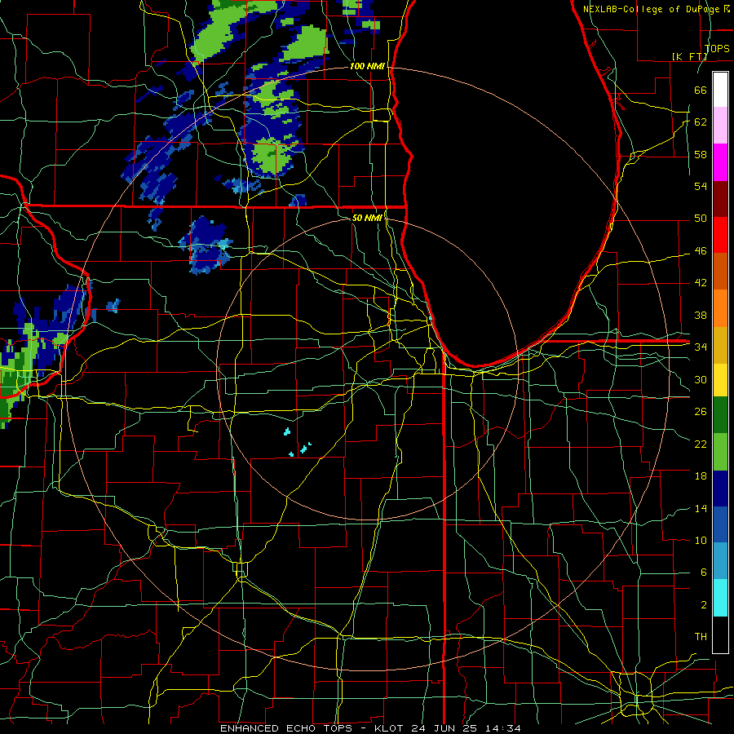Click the legend value 34
Viewport: 734px width, 734px height.
point(701,347)
